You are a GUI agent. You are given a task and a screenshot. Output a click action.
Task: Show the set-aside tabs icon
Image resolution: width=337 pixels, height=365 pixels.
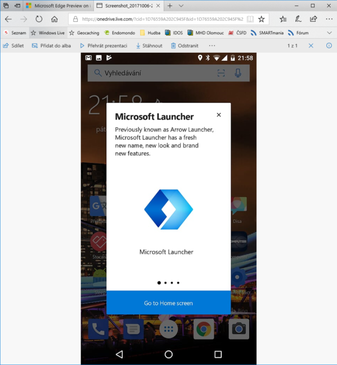pos(6,6)
